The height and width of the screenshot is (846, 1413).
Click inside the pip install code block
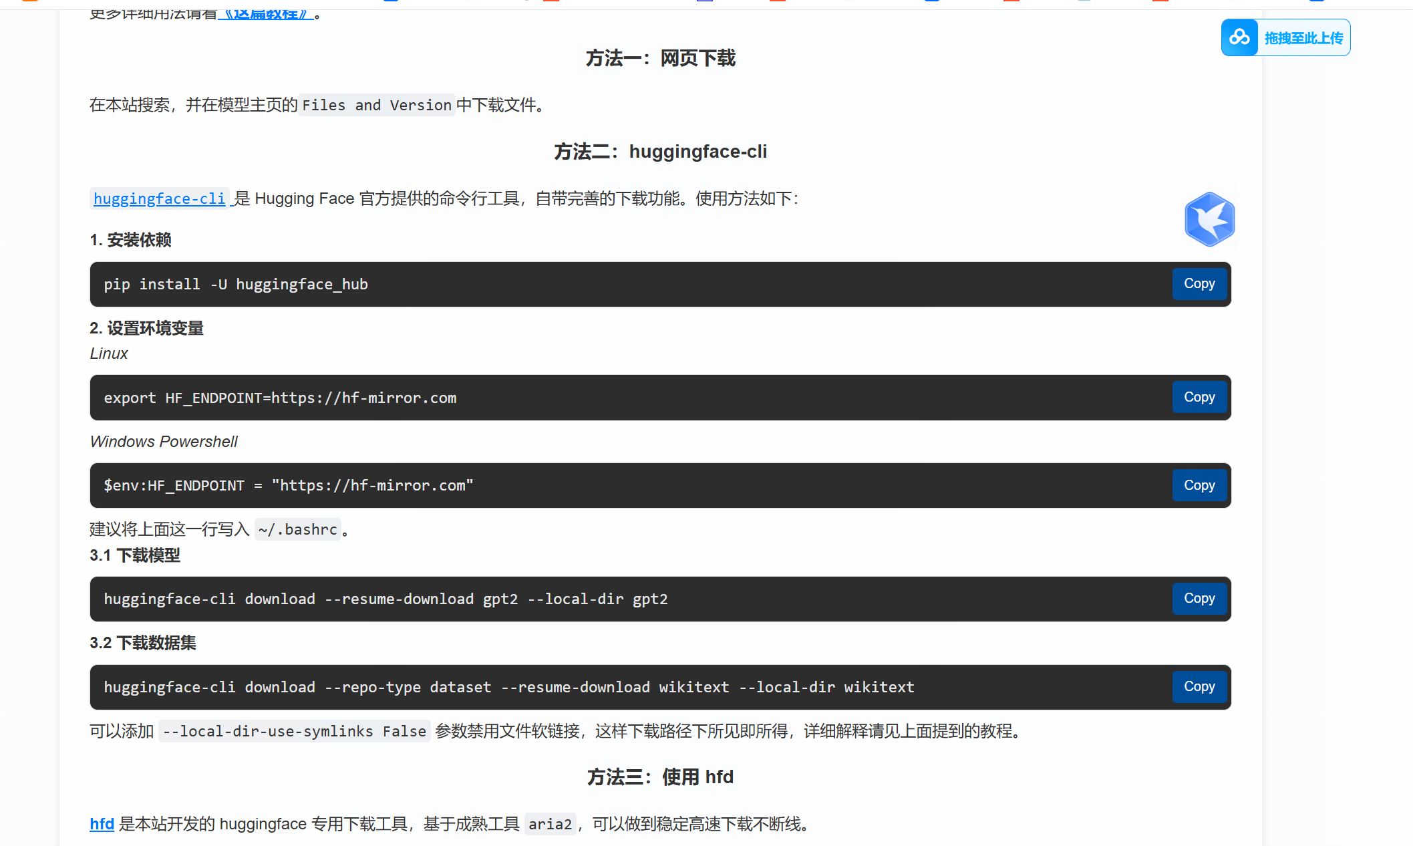(x=236, y=285)
